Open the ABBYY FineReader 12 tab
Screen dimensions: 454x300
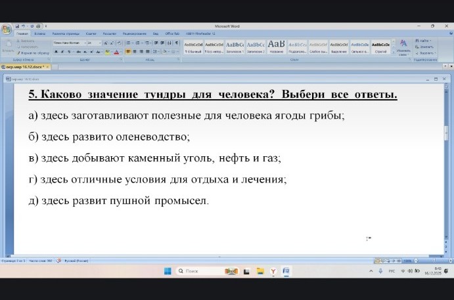[200, 33]
